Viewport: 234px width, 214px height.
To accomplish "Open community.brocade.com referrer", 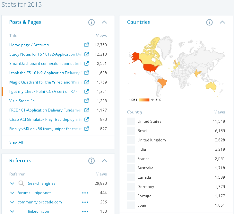I will click(x=40, y=202).
